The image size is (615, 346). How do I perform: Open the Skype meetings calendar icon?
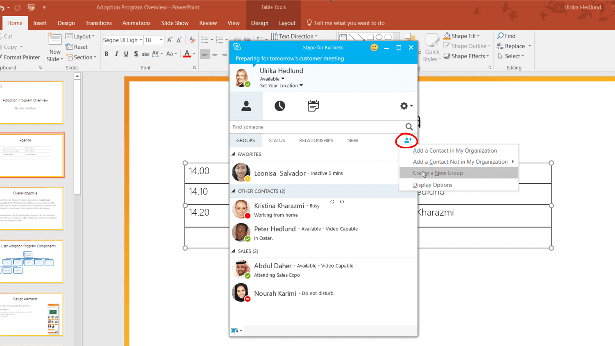tap(313, 106)
